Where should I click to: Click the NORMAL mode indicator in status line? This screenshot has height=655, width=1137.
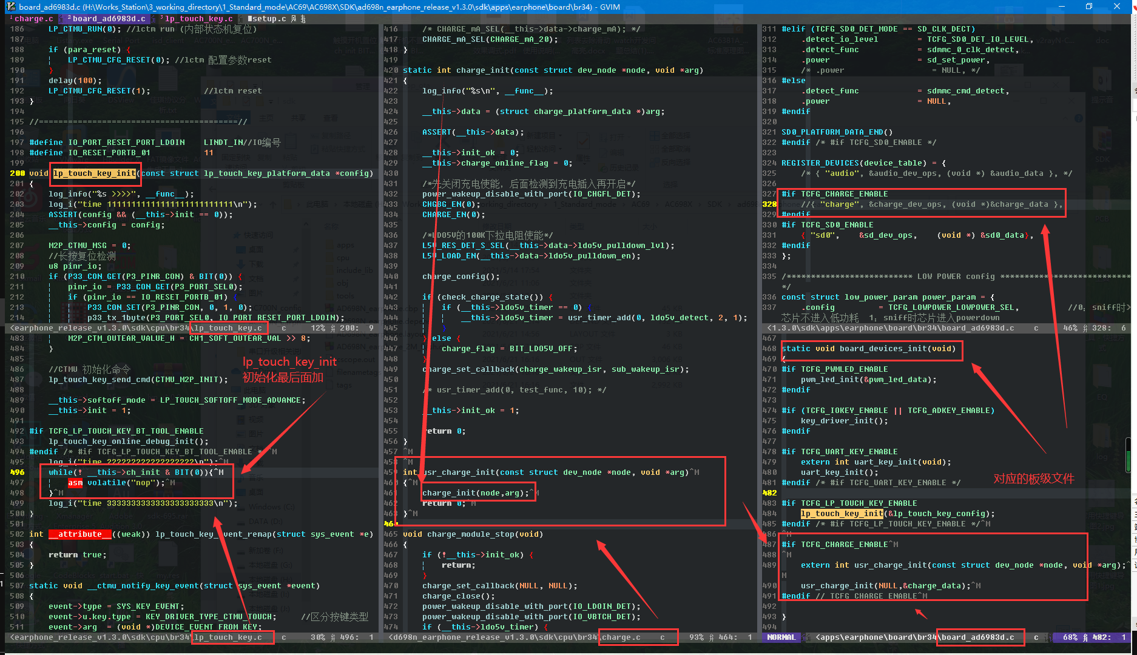coord(781,637)
